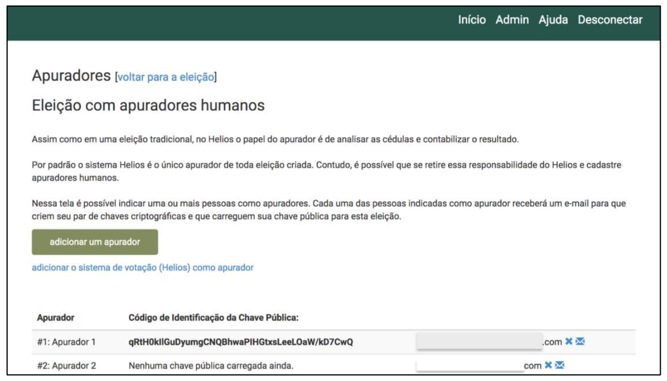Image resolution: width=667 pixels, height=381 pixels.
Task: Click the '#1: Apurador 1' row label
Action: tap(67, 342)
